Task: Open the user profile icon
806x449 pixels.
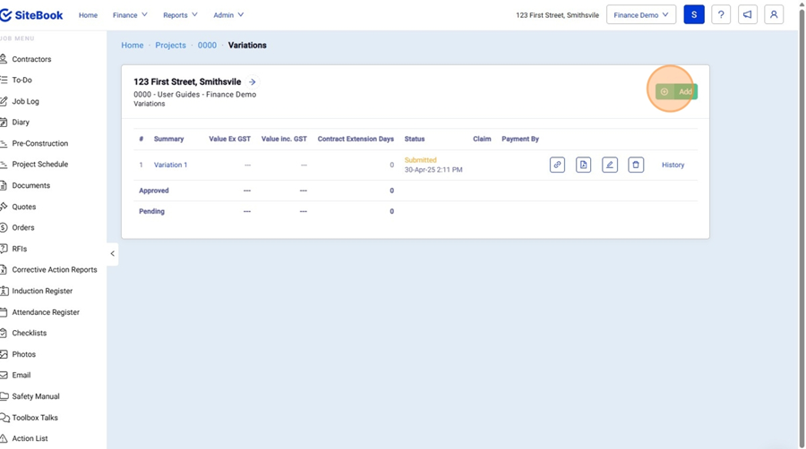Action: [x=774, y=14]
